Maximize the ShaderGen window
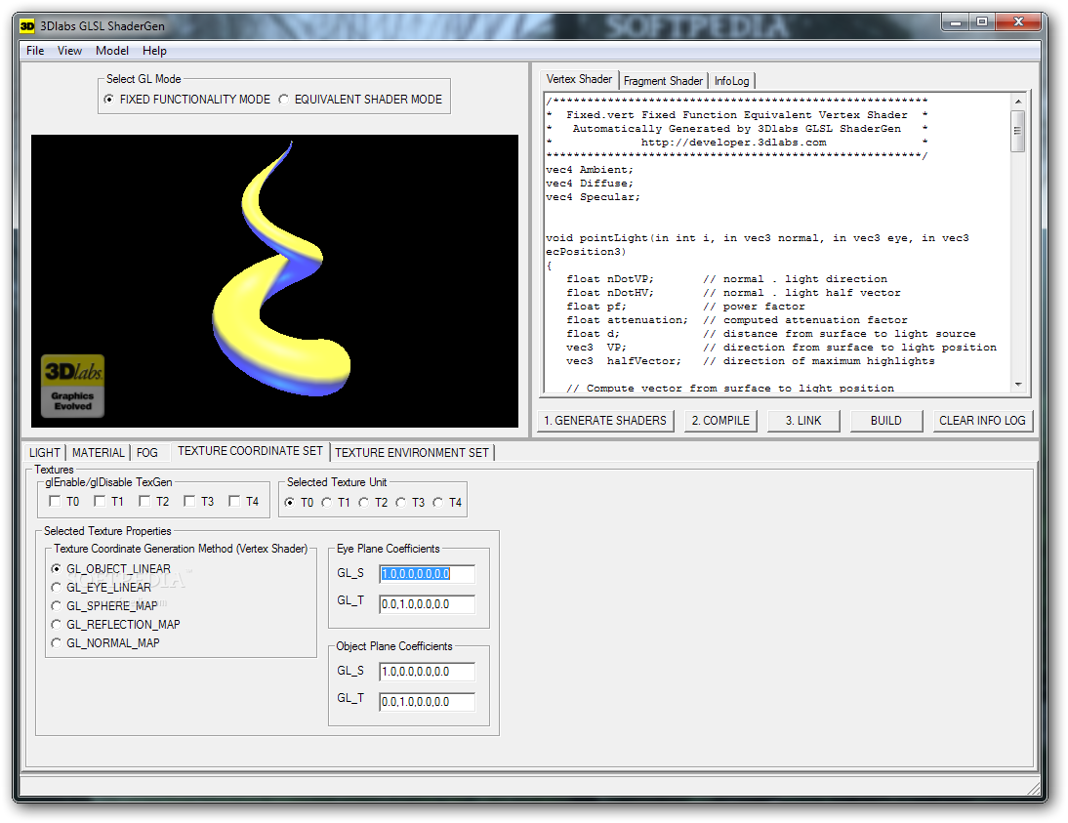Screen dimensions: 1068x823 (x=982, y=22)
